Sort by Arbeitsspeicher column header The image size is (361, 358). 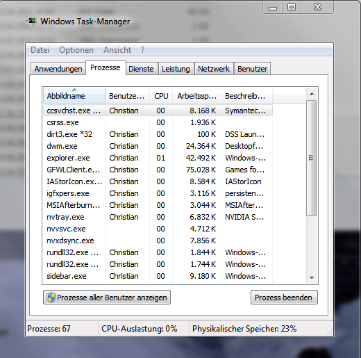(197, 95)
